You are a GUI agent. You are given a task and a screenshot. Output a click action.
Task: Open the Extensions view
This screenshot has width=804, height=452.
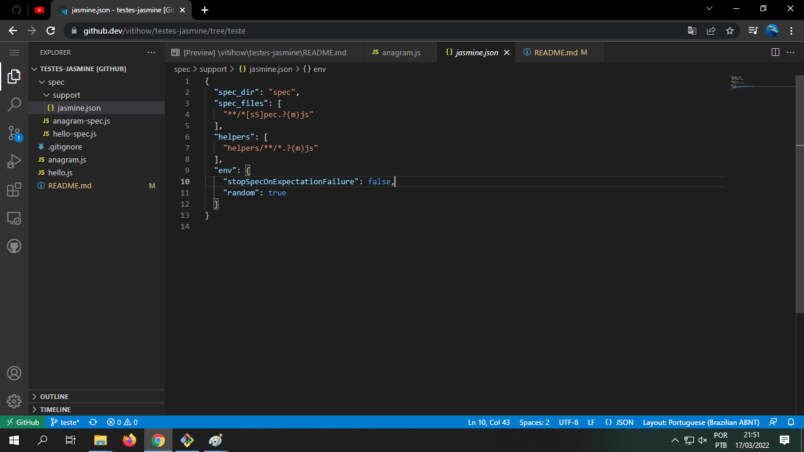[x=14, y=189]
